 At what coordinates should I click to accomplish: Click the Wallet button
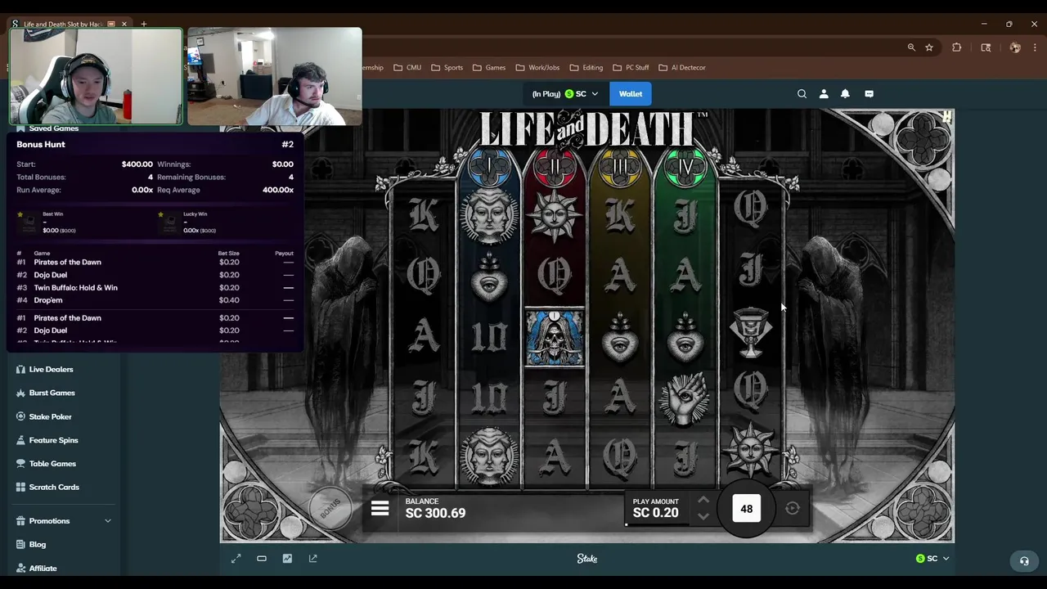pos(631,94)
